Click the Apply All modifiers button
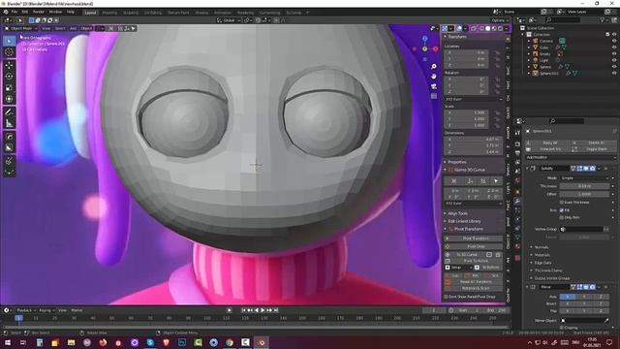620x349 pixels. tap(549, 143)
